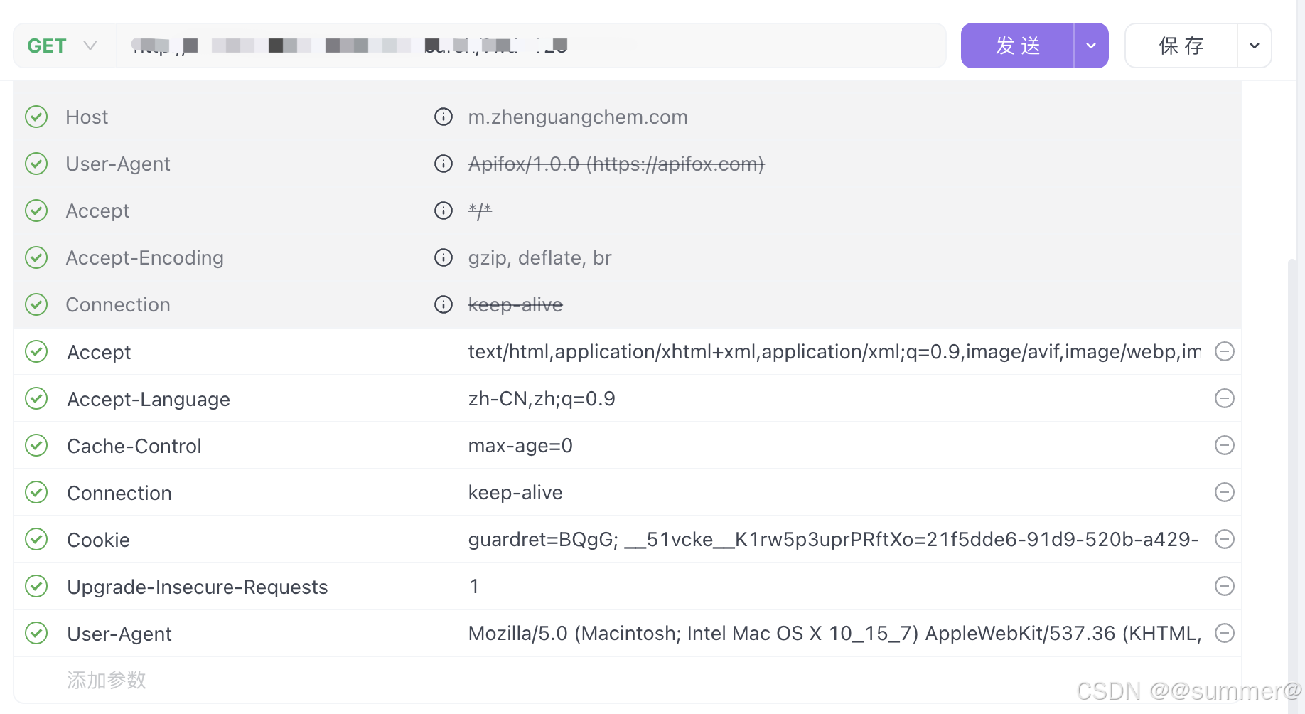Remove the Accept-Language header row
The height and width of the screenshot is (714, 1305).
1224,398
